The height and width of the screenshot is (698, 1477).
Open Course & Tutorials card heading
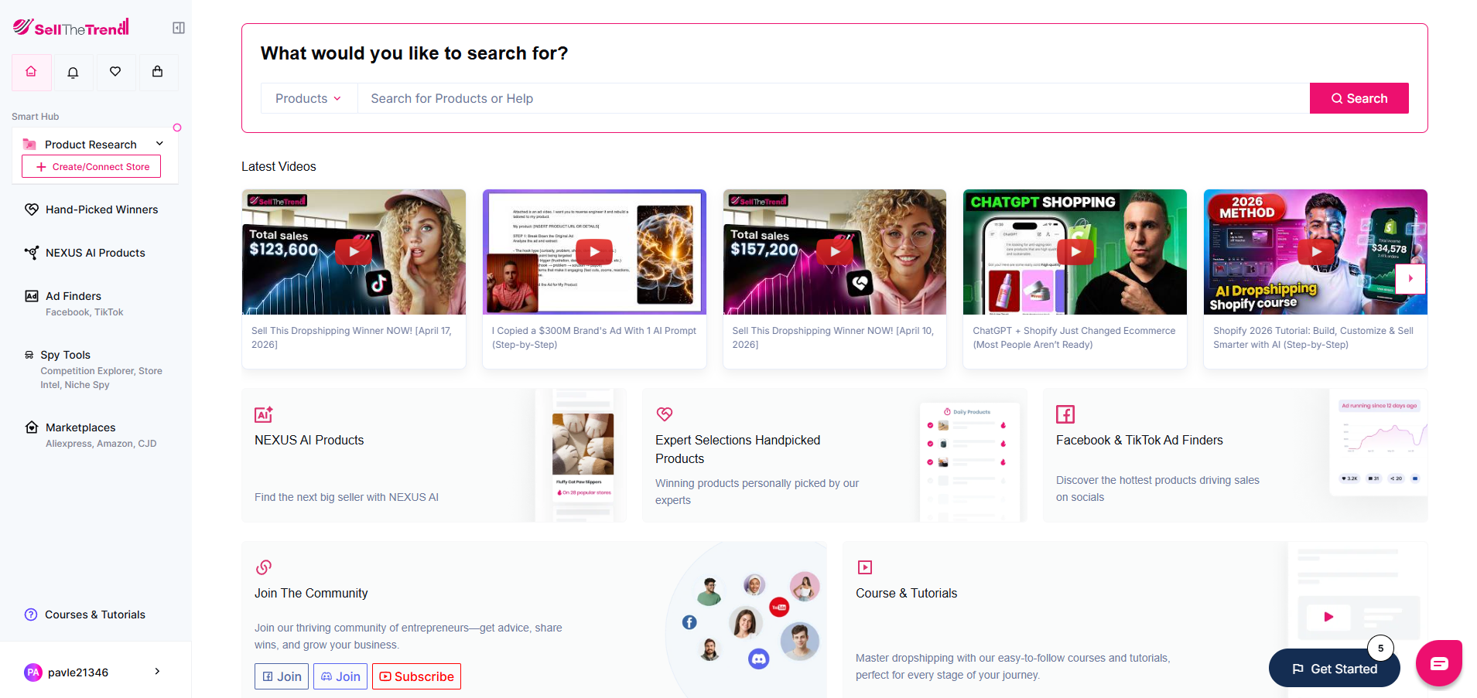click(906, 593)
